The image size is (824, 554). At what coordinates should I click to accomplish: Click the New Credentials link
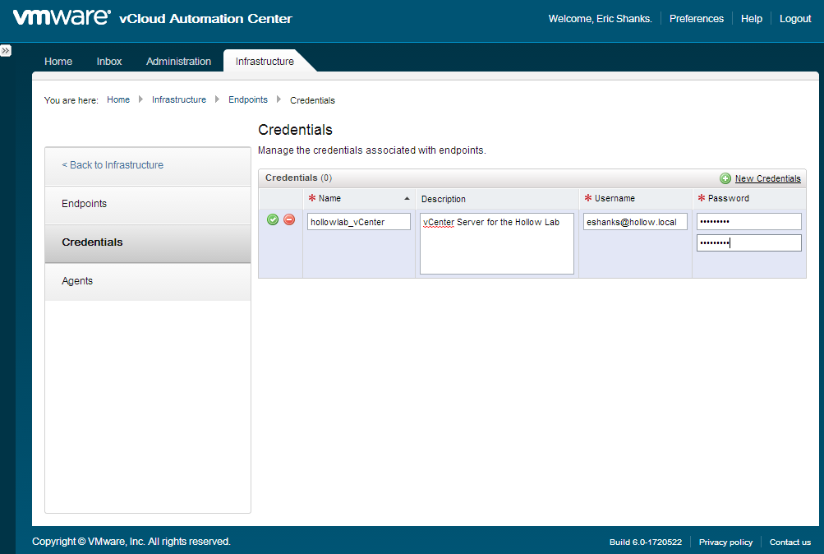tap(767, 178)
